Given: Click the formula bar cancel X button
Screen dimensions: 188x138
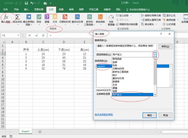Looking at the screenshot, I should pos(30,35).
